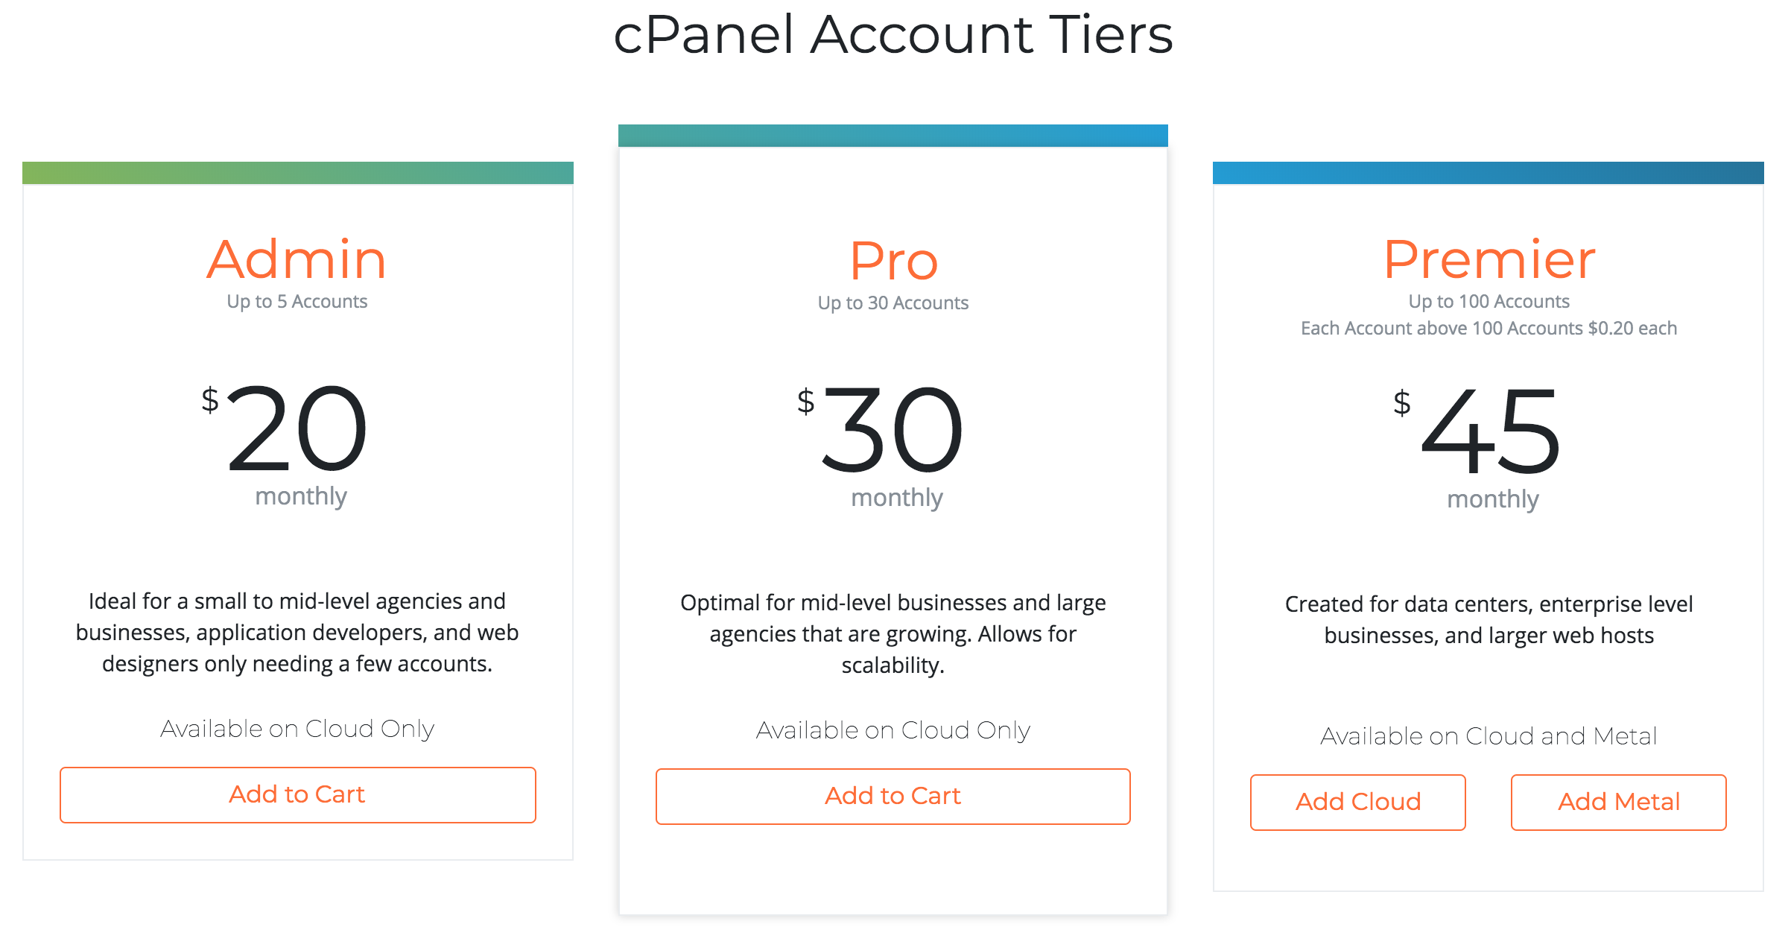Click Available on Cloud and Metal text

coord(1489,736)
